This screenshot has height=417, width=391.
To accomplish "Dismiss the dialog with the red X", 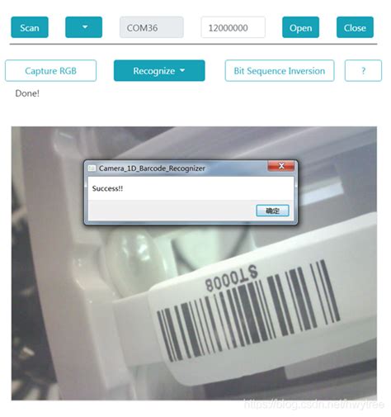I will coord(281,166).
